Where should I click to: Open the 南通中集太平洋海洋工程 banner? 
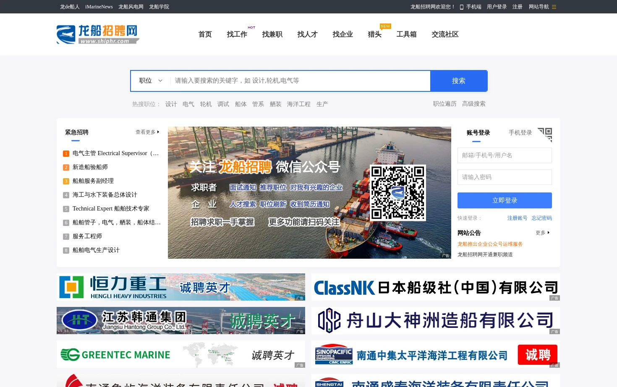coord(436,354)
